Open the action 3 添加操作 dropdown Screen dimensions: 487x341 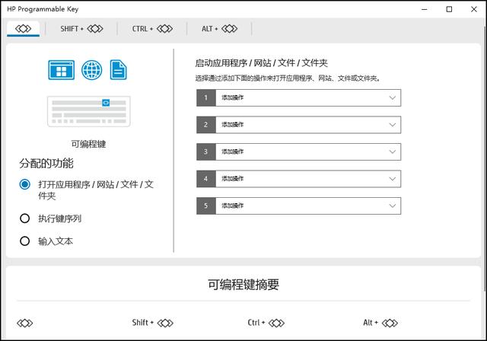[307, 151]
